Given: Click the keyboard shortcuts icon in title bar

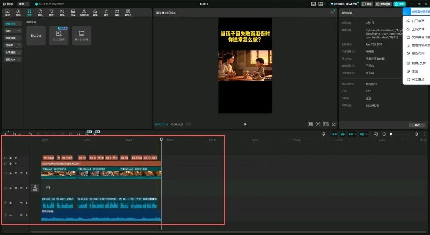Looking at the screenshot, I should tap(313, 4).
